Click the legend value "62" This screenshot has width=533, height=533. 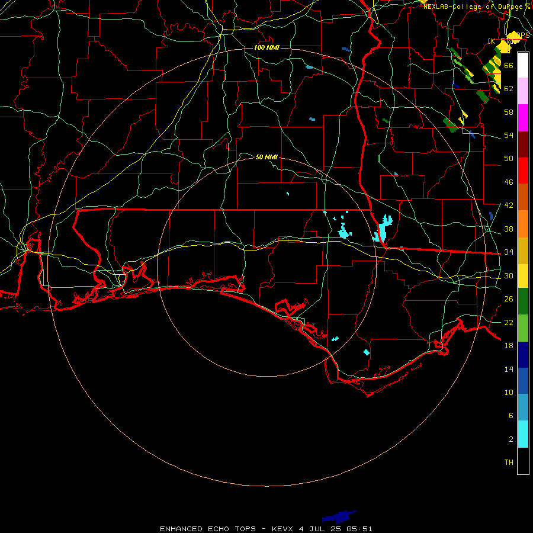click(509, 89)
